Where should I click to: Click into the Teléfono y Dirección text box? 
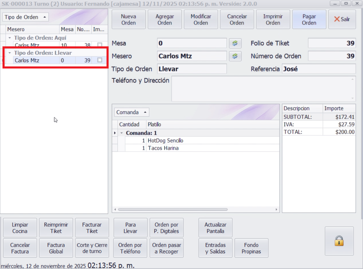pos(263,88)
